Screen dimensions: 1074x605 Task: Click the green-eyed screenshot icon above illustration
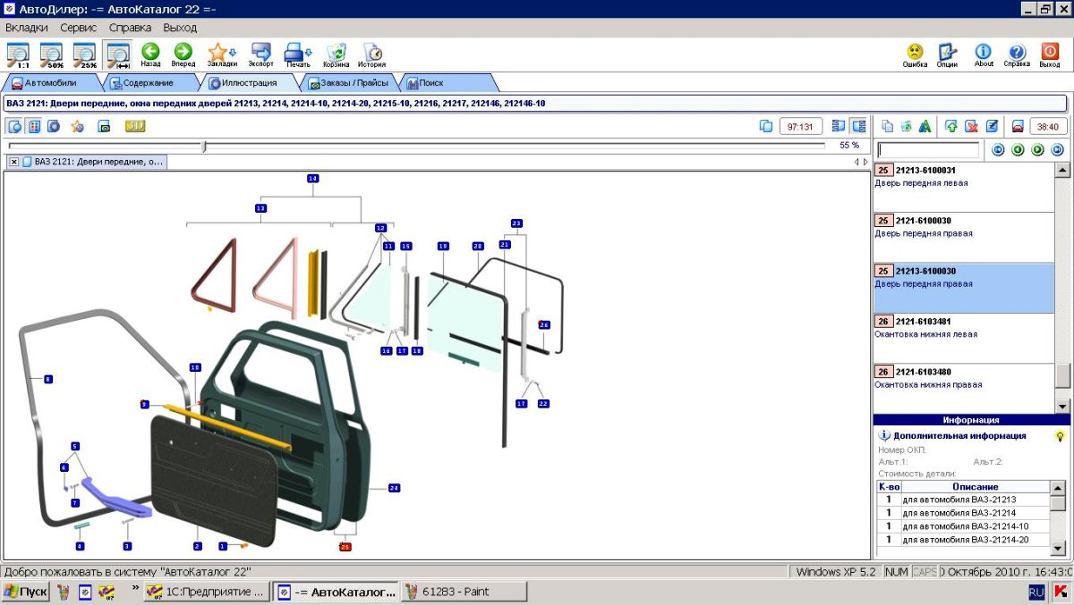[104, 126]
